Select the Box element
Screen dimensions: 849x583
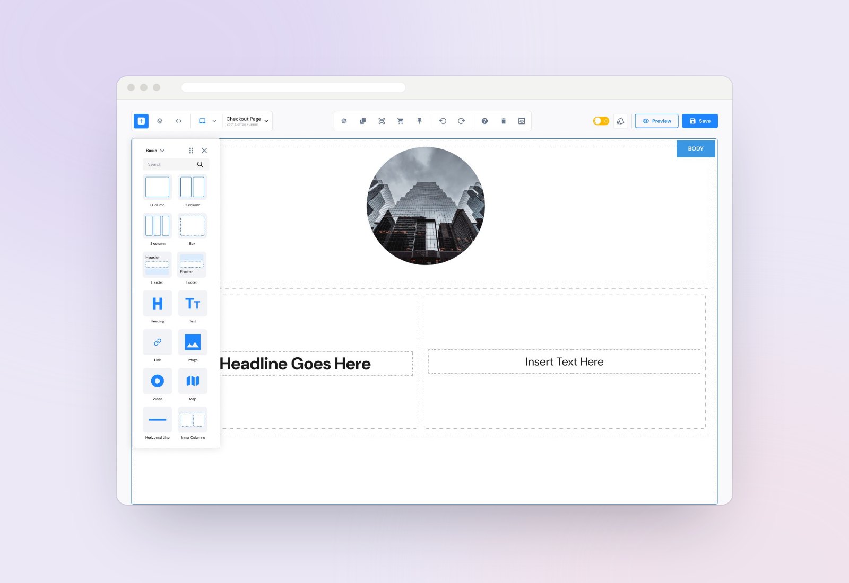(x=192, y=226)
